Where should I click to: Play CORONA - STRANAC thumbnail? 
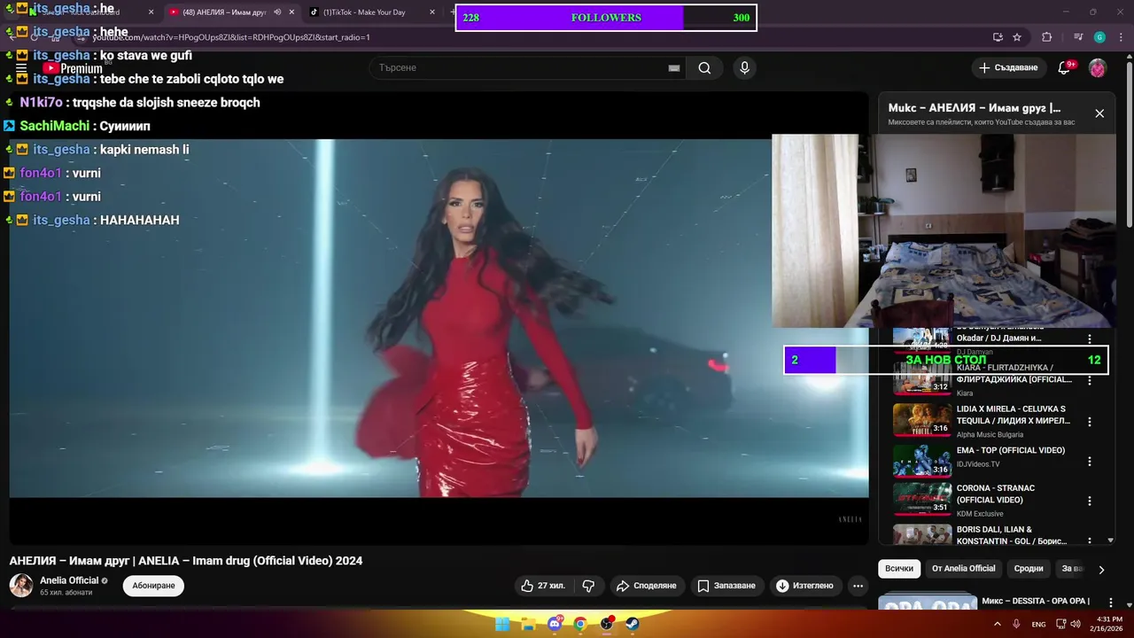pos(921,499)
